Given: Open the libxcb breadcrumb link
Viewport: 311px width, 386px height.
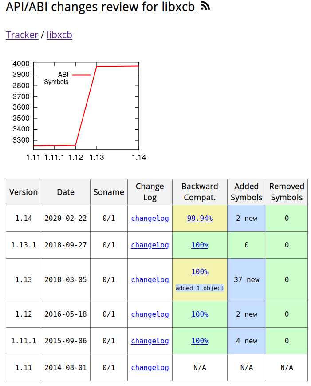Looking at the screenshot, I should (x=59, y=35).
